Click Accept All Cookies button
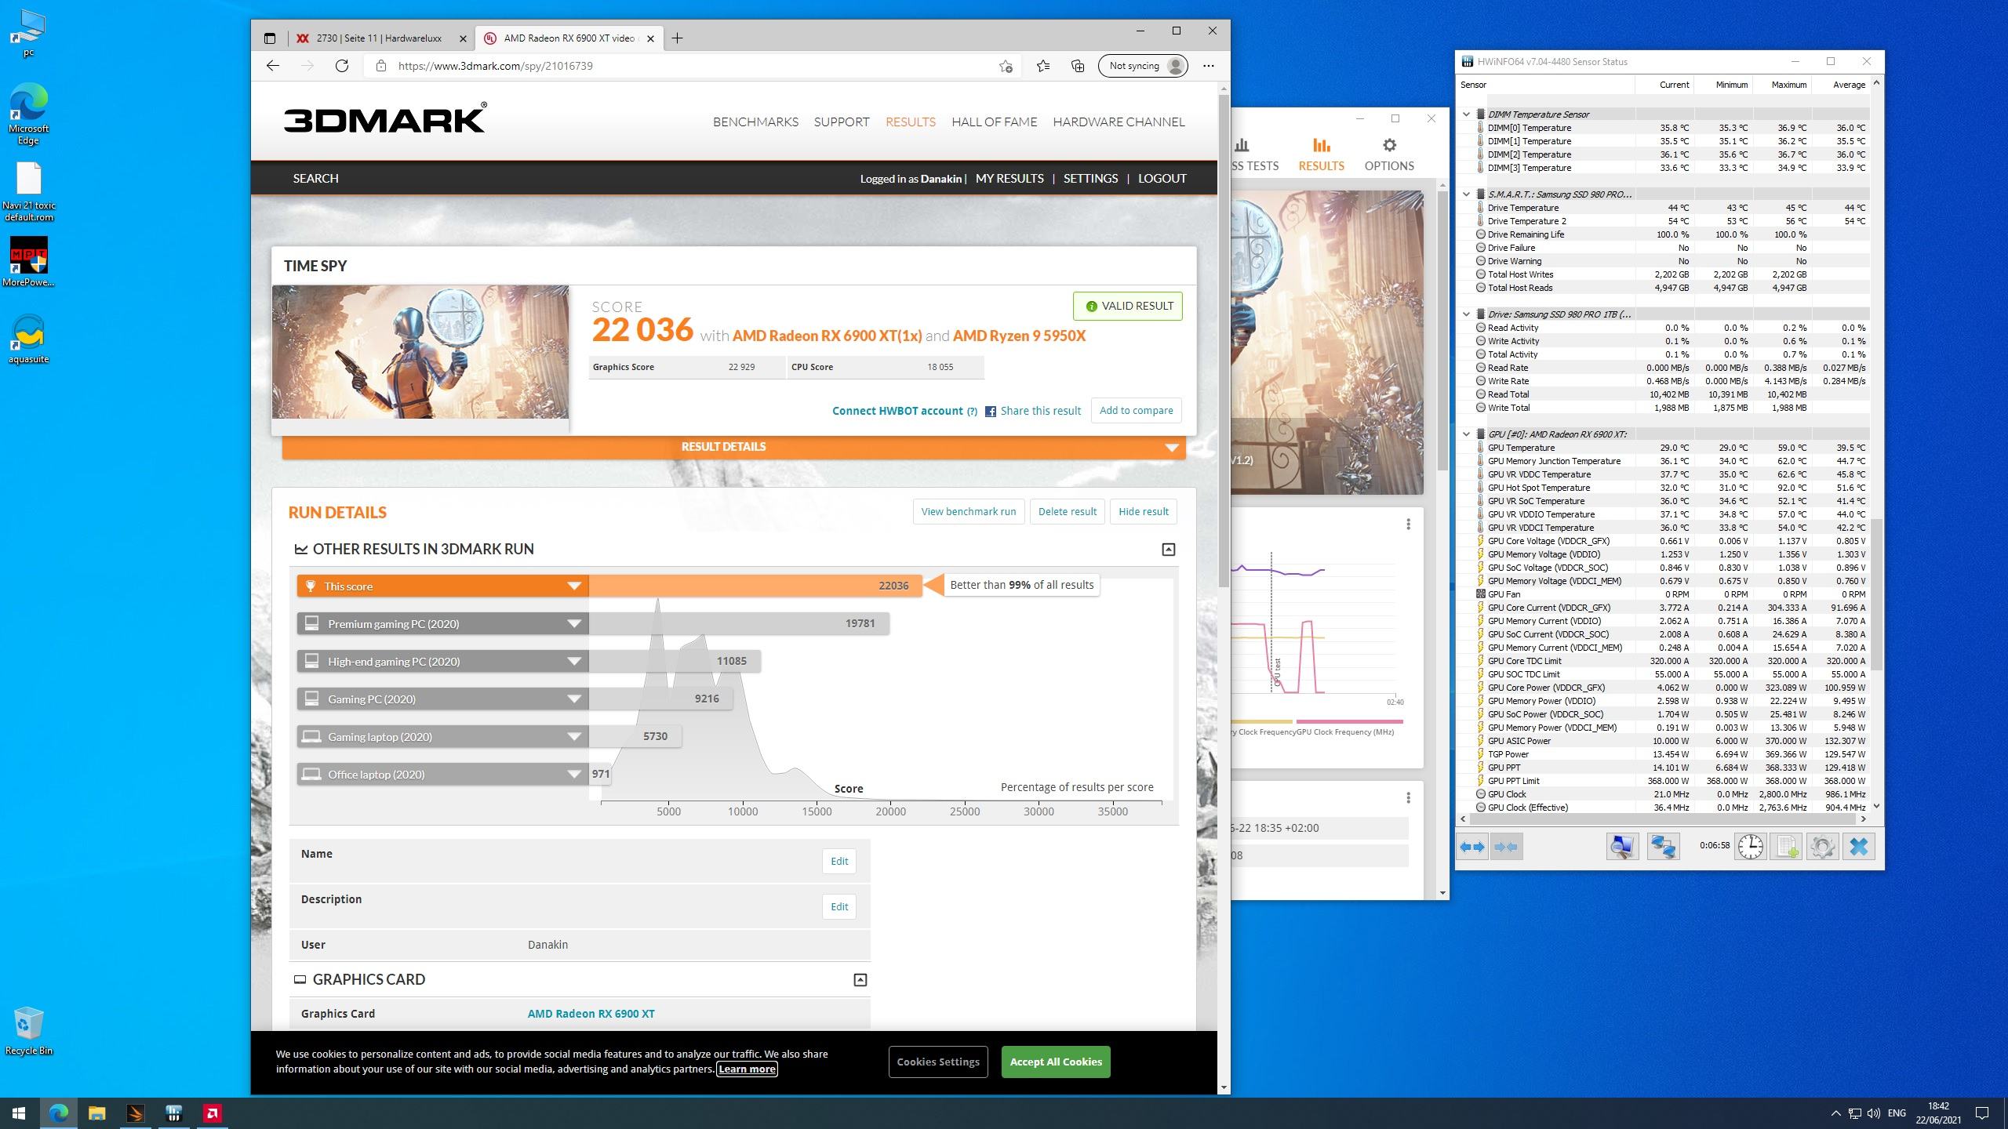Screen dimensions: 2008x1129 pyautogui.click(x=1056, y=1062)
